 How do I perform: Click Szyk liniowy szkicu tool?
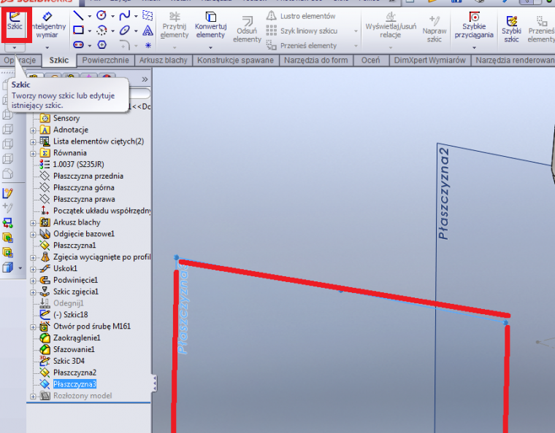(302, 31)
